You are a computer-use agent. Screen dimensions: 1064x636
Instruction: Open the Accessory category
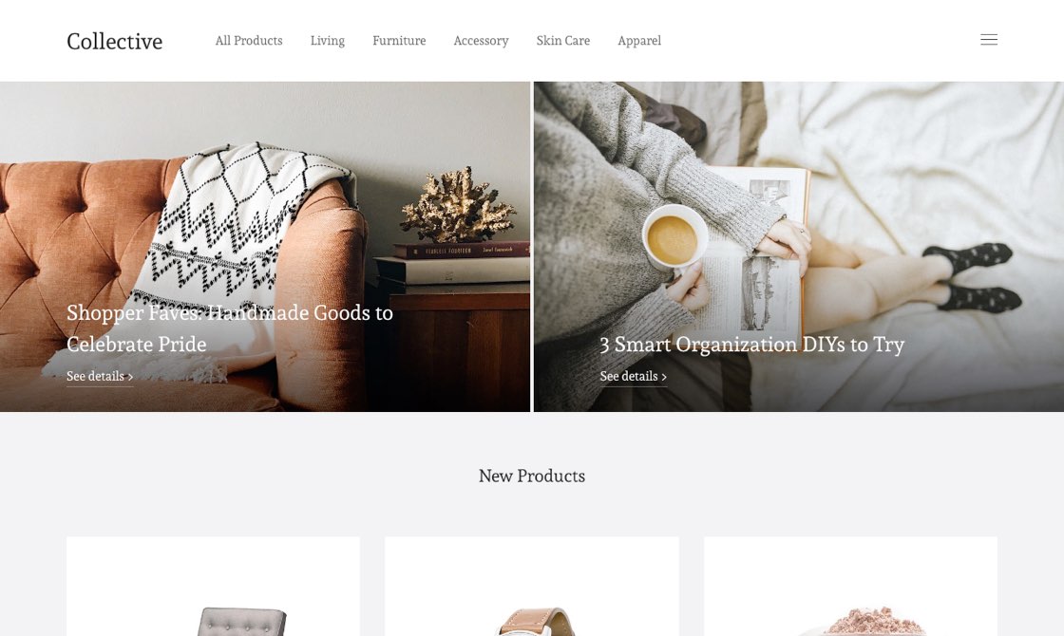point(481,41)
